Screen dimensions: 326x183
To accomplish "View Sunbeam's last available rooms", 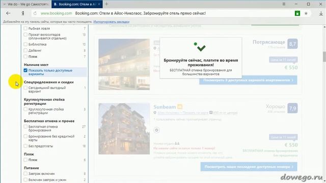I will click(x=249, y=167).
